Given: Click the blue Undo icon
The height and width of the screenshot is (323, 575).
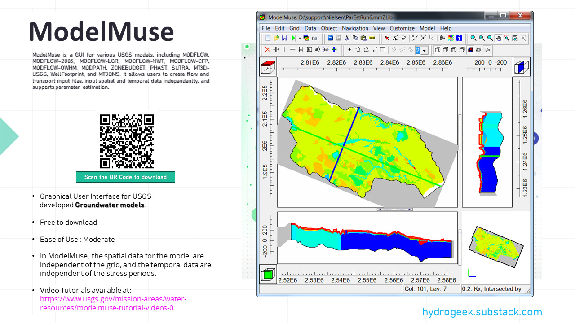Looking at the screenshot, I should tap(331, 38).
